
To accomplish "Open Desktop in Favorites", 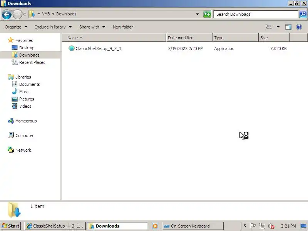I will pos(27,48).
